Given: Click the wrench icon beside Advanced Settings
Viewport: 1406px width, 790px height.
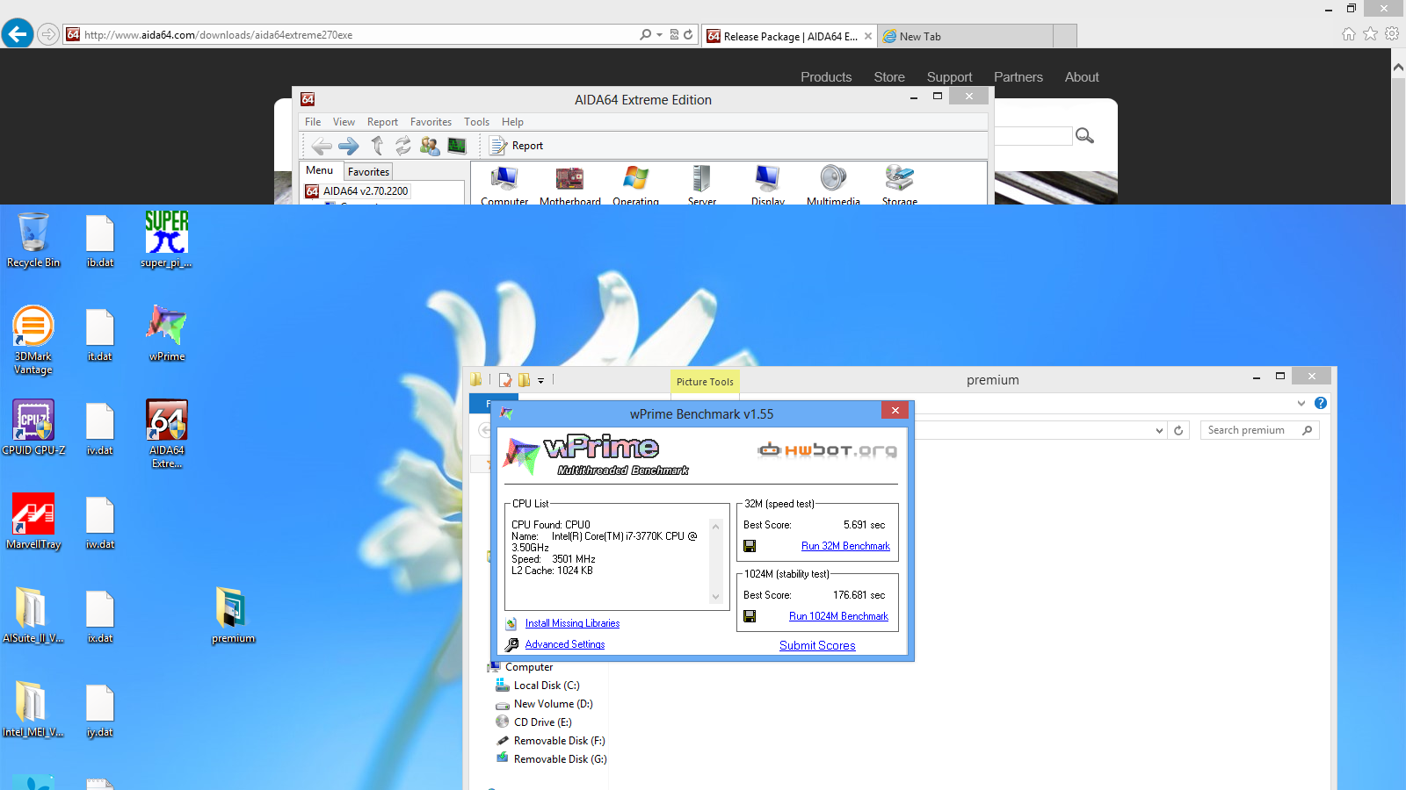Looking at the screenshot, I should click(511, 644).
